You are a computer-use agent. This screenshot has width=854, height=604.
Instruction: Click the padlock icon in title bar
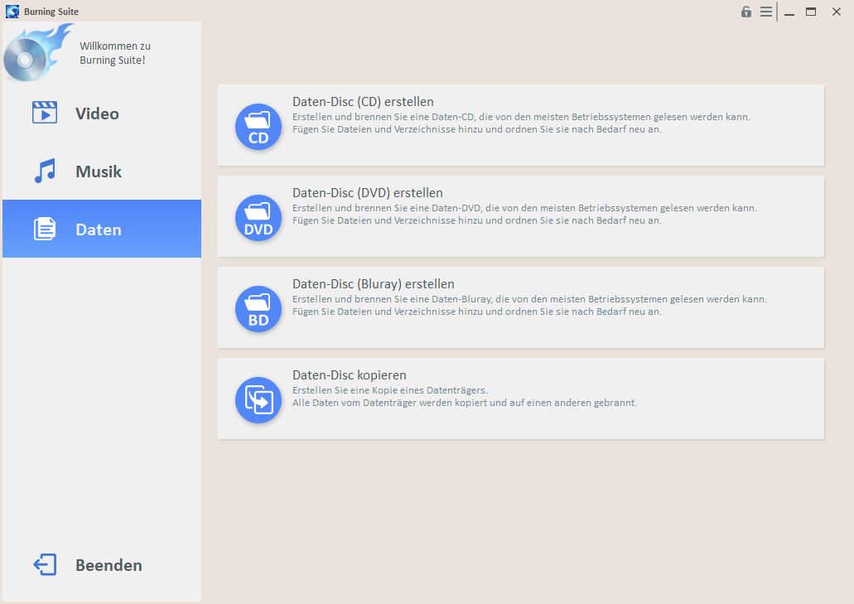point(746,12)
